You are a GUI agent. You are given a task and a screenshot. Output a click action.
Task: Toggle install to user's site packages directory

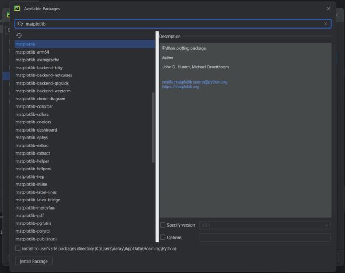18,248
